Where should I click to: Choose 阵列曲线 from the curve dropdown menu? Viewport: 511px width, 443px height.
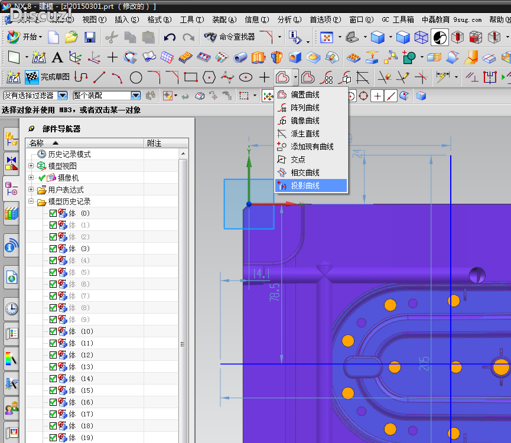click(311, 108)
